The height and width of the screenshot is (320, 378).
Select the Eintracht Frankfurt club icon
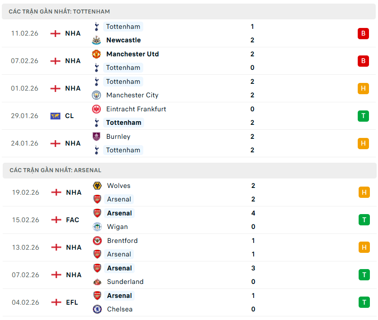(96, 109)
